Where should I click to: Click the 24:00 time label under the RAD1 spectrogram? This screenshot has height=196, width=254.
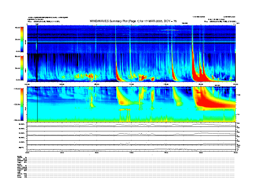point(235,84)
